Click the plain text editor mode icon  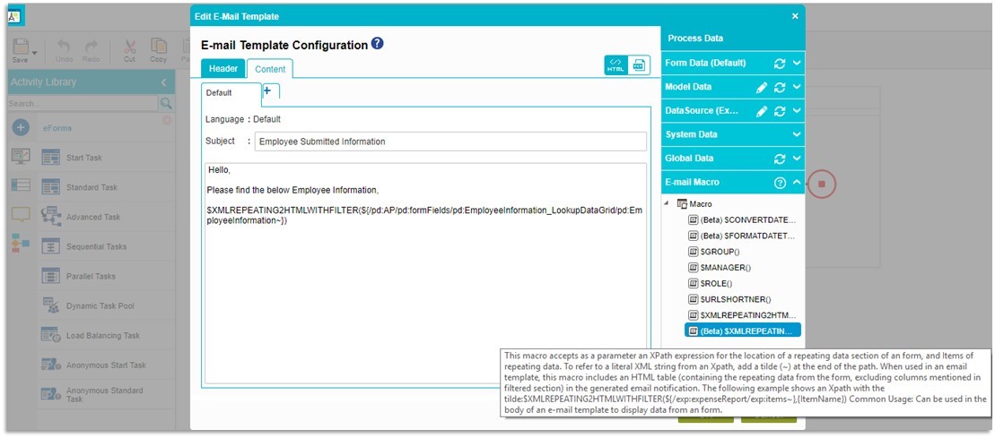tap(639, 65)
